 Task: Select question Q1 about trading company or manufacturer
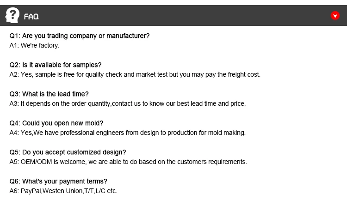point(80,36)
